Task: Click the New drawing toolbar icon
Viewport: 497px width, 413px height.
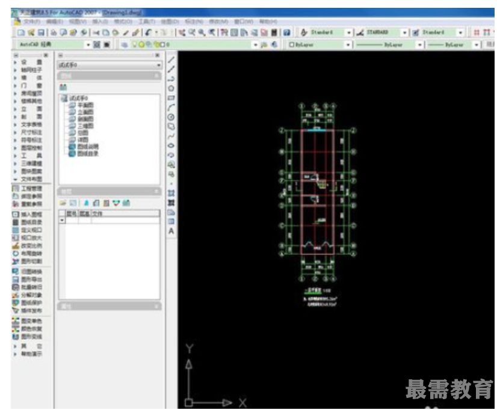Action: tap(21, 32)
